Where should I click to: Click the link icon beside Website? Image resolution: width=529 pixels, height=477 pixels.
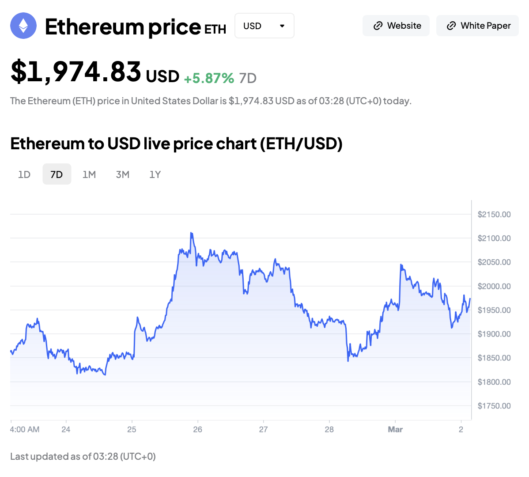(378, 26)
